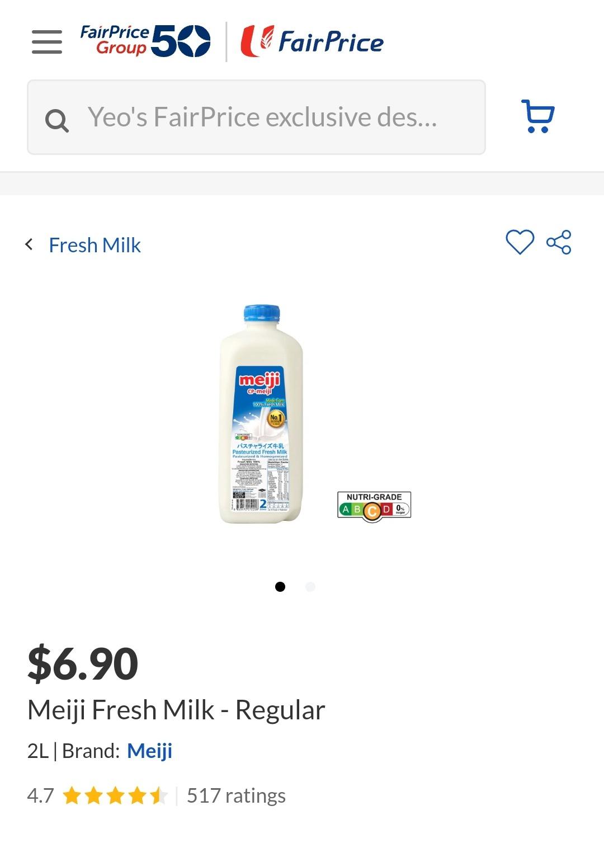
Task: Click the FairPrice brand logo
Action: (x=312, y=41)
